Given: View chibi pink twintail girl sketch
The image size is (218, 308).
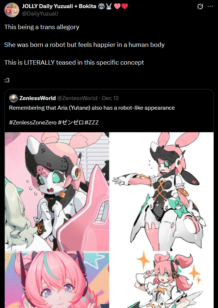Looking at the screenshot, I should point(161,280).
